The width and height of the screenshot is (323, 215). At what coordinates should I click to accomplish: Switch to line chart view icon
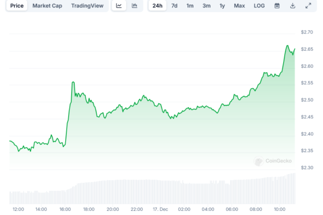[119, 6]
